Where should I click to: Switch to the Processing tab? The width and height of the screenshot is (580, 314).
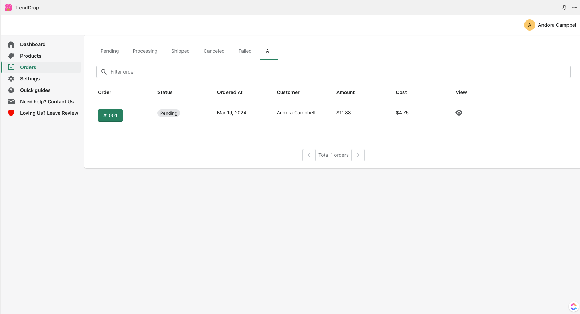point(145,51)
